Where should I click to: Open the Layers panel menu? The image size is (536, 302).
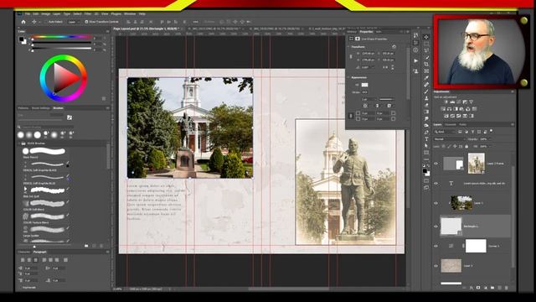tap(512, 125)
